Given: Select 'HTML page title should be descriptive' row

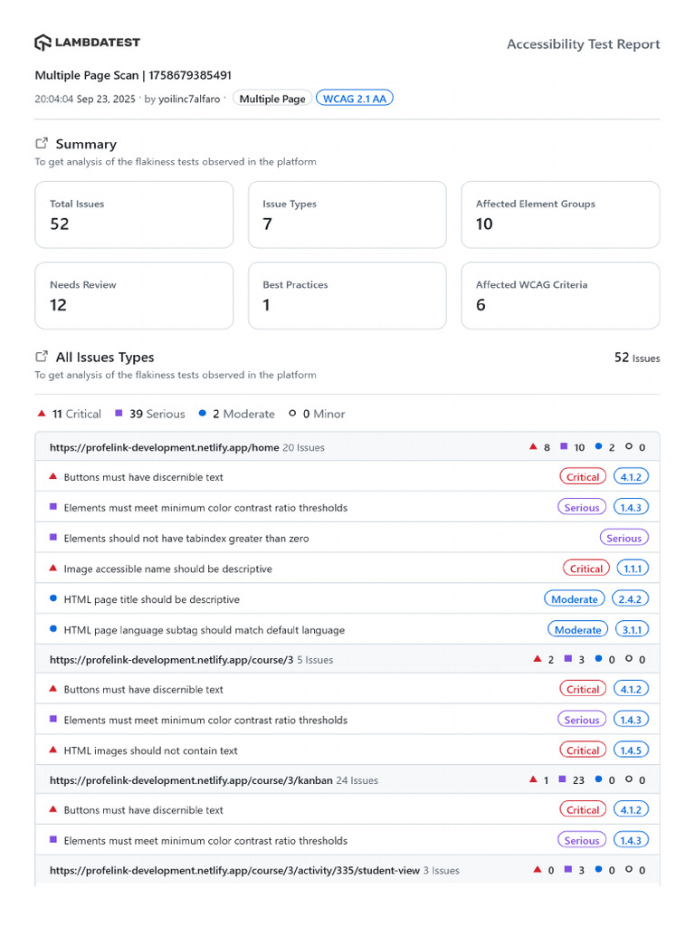Looking at the screenshot, I should coord(347,599).
